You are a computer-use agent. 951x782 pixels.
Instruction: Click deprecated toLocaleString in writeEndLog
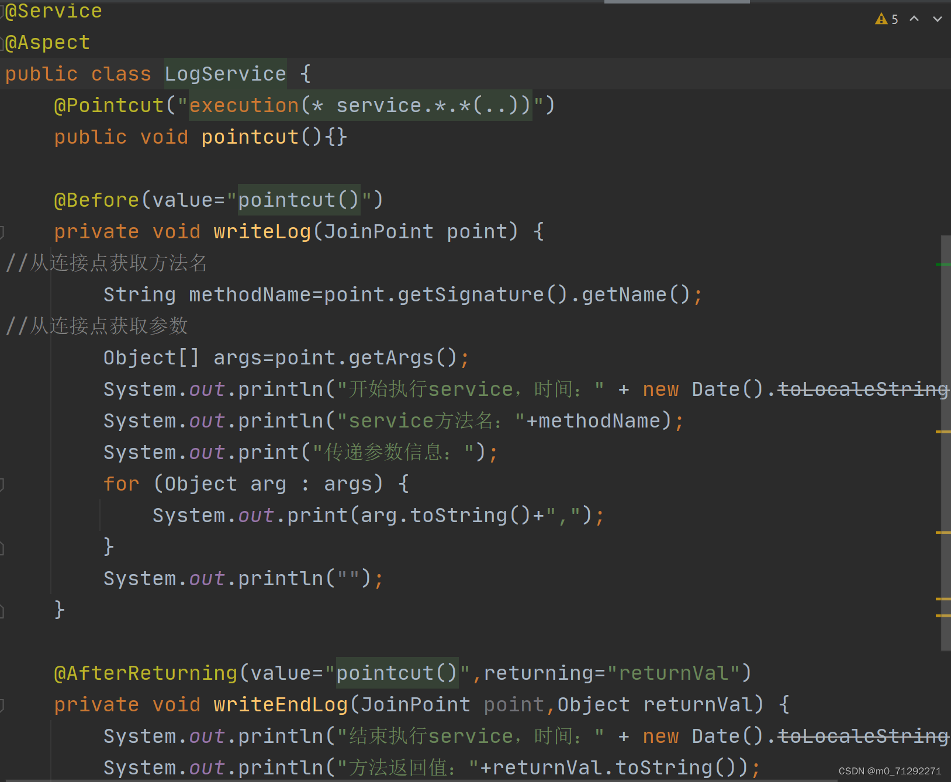863,736
